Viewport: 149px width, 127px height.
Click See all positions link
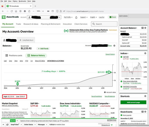point(97,96)
